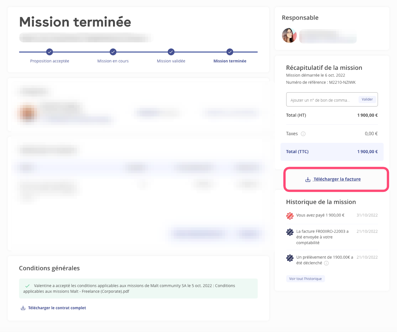Click the 'Mission validée' step checkmark
397x332 pixels.
(171, 52)
